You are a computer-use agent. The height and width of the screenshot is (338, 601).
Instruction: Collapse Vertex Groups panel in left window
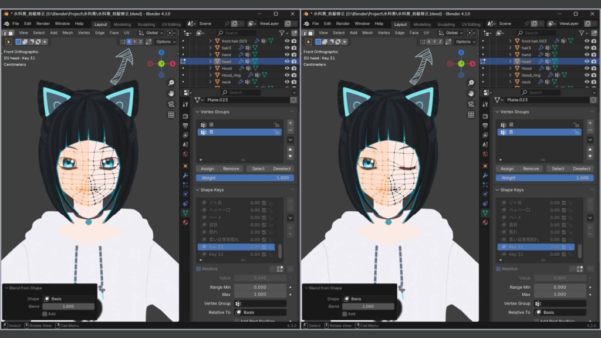pyautogui.click(x=198, y=112)
